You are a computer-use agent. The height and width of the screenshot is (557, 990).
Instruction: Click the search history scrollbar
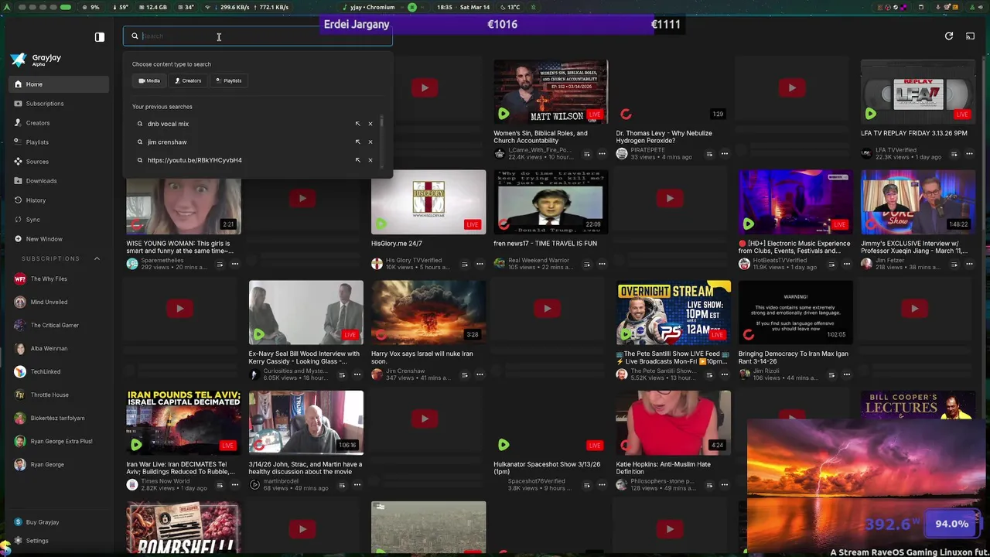coord(382,121)
